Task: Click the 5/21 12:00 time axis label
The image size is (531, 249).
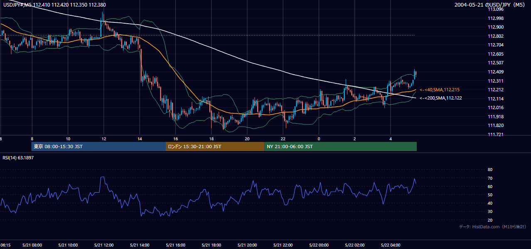Action: click(104, 245)
